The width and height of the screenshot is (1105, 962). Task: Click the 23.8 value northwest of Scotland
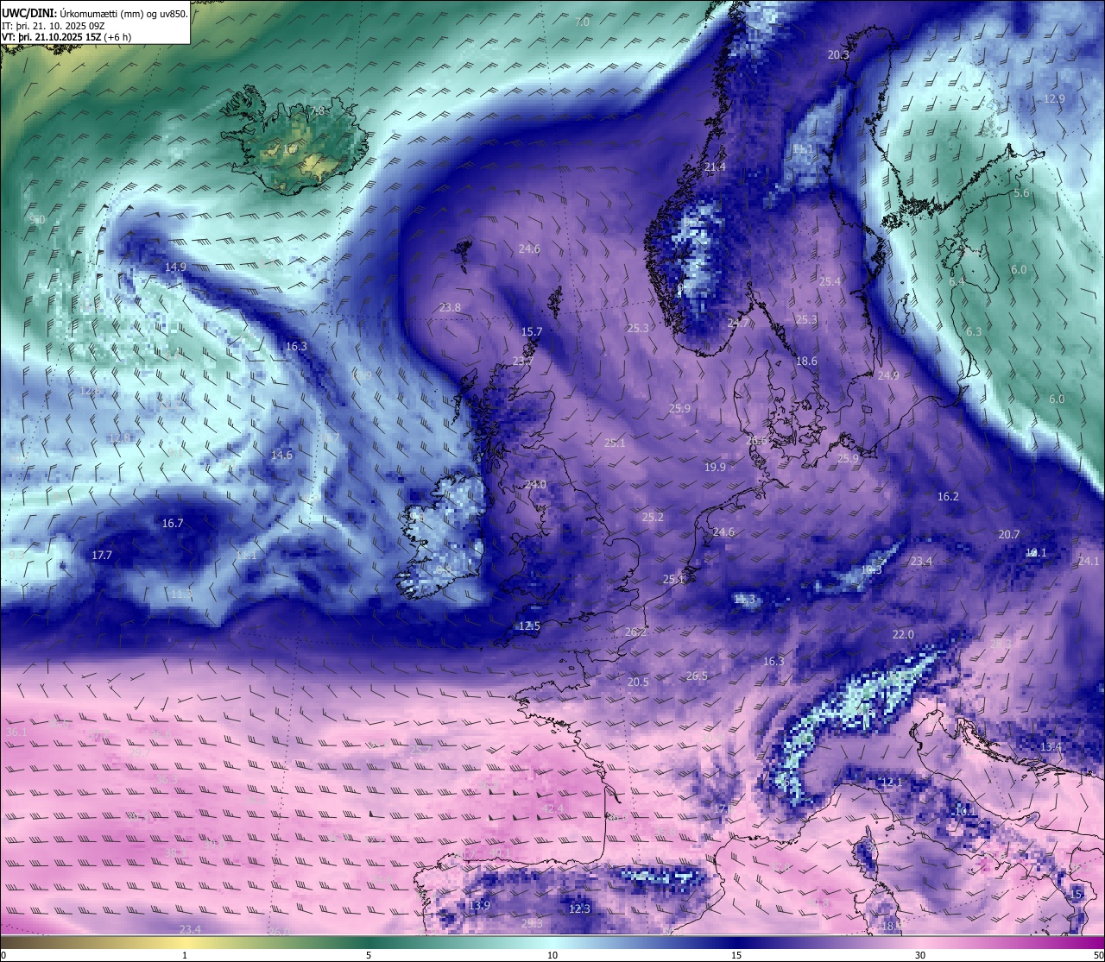450,308
